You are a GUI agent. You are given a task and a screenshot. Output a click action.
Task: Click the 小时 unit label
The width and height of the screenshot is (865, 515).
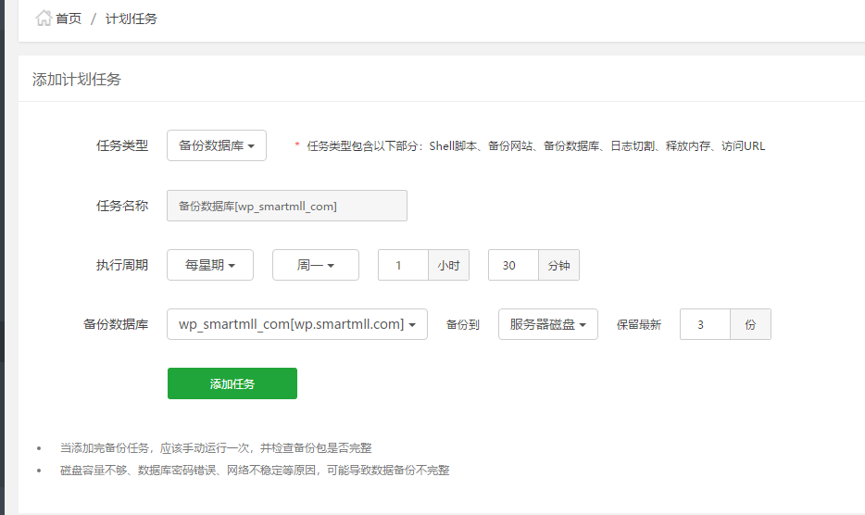point(448,265)
